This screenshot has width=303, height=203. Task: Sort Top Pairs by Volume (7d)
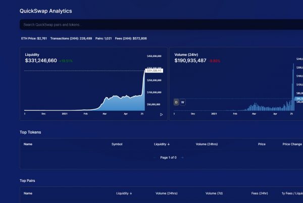[214, 193]
